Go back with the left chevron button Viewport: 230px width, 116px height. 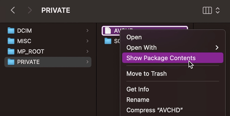point(13,10)
